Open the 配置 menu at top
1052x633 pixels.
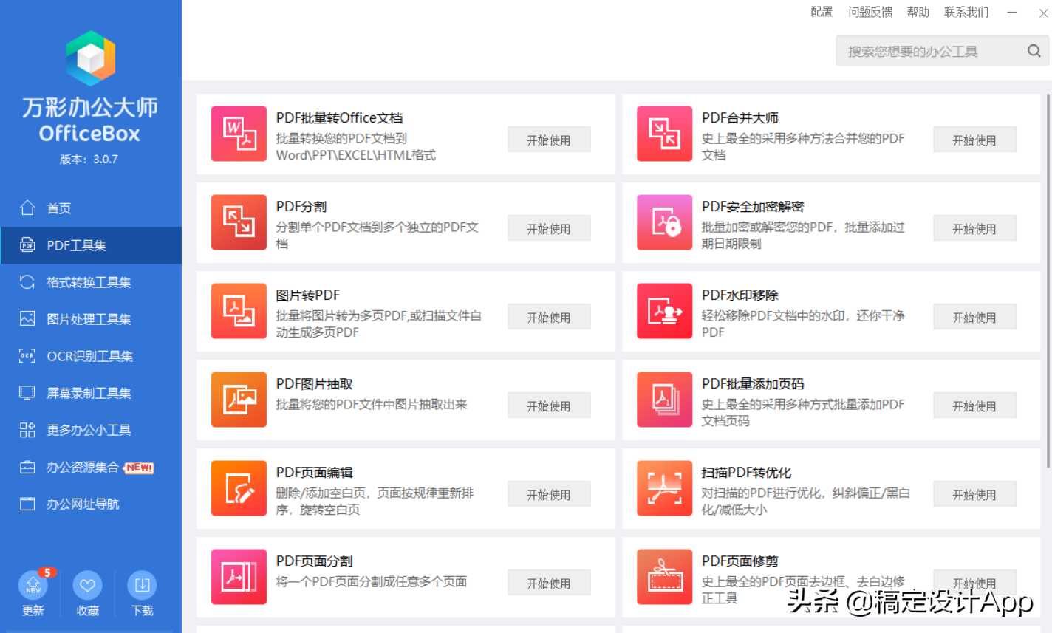[x=822, y=12]
